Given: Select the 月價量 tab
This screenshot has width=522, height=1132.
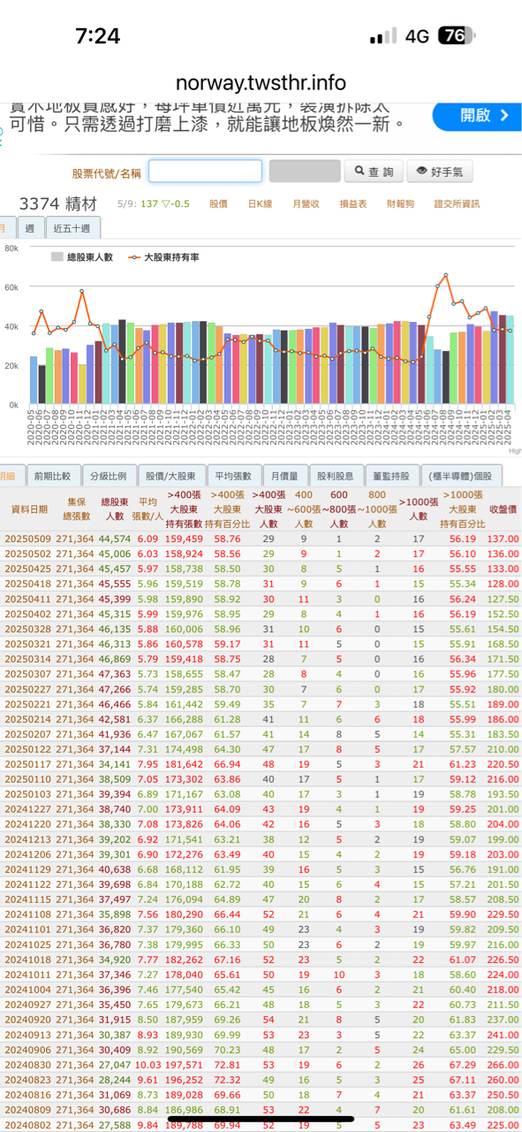Looking at the screenshot, I should [x=287, y=476].
